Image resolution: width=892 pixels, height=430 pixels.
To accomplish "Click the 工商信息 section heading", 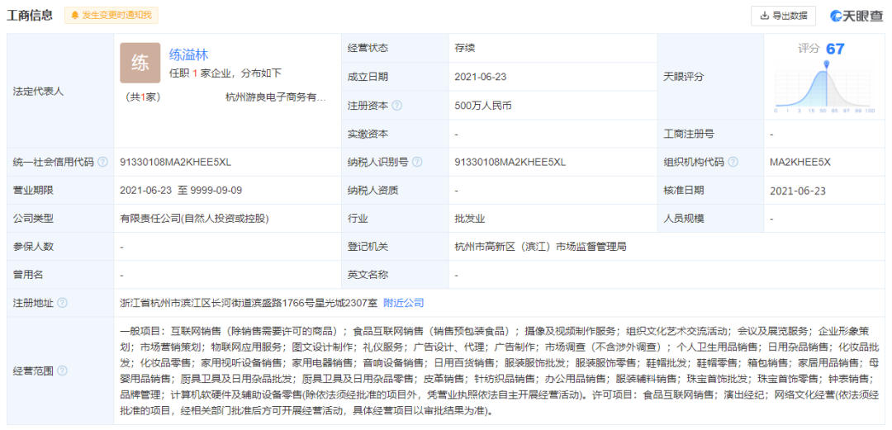I will coord(30,16).
